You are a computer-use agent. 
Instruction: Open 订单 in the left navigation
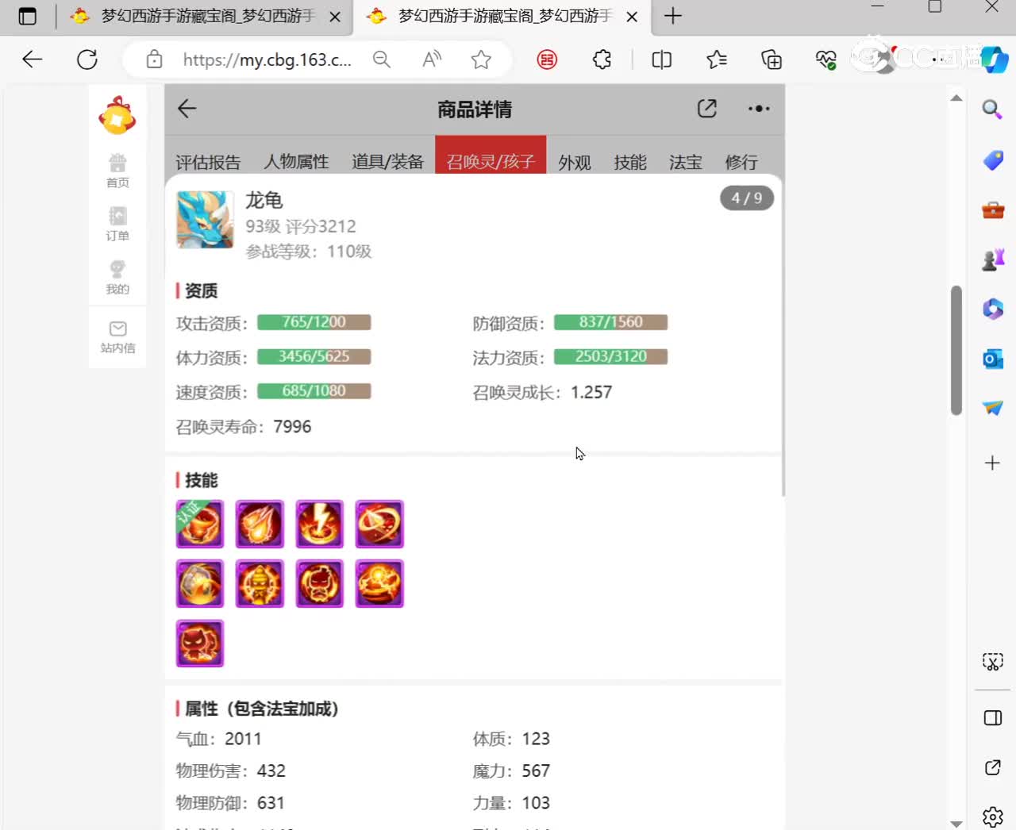pos(117,224)
